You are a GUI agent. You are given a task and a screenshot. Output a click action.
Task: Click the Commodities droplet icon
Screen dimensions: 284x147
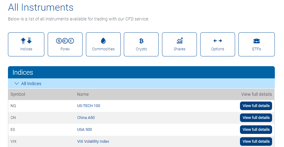(103, 41)
